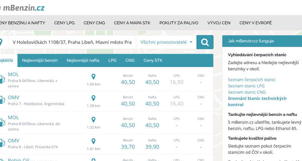Open Seznam čerpacích stanic link
Screen dimensions: 302x161
point(252,80)
